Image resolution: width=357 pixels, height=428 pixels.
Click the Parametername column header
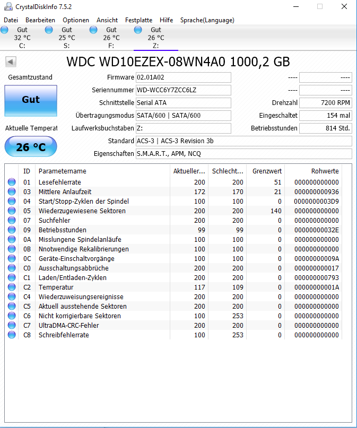[102, 171]
